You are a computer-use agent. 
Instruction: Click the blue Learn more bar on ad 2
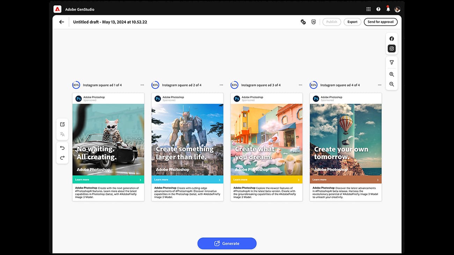[x=188, y=180]
